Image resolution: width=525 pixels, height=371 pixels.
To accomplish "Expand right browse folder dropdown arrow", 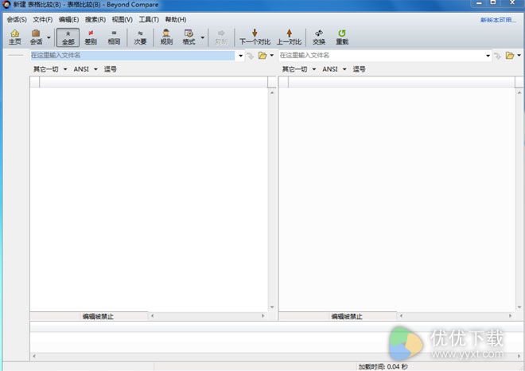I will pos(519,55).
